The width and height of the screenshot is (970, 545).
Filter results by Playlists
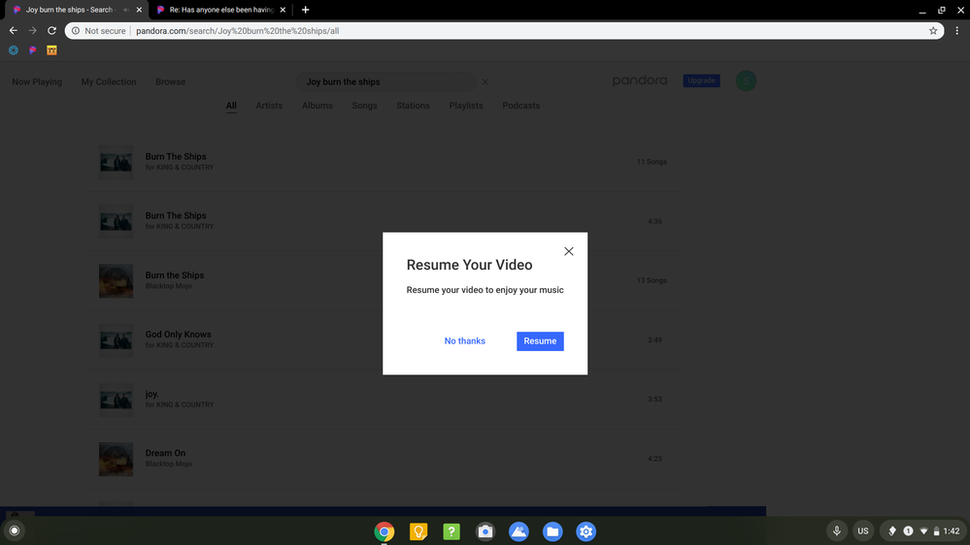pos(466,106)
